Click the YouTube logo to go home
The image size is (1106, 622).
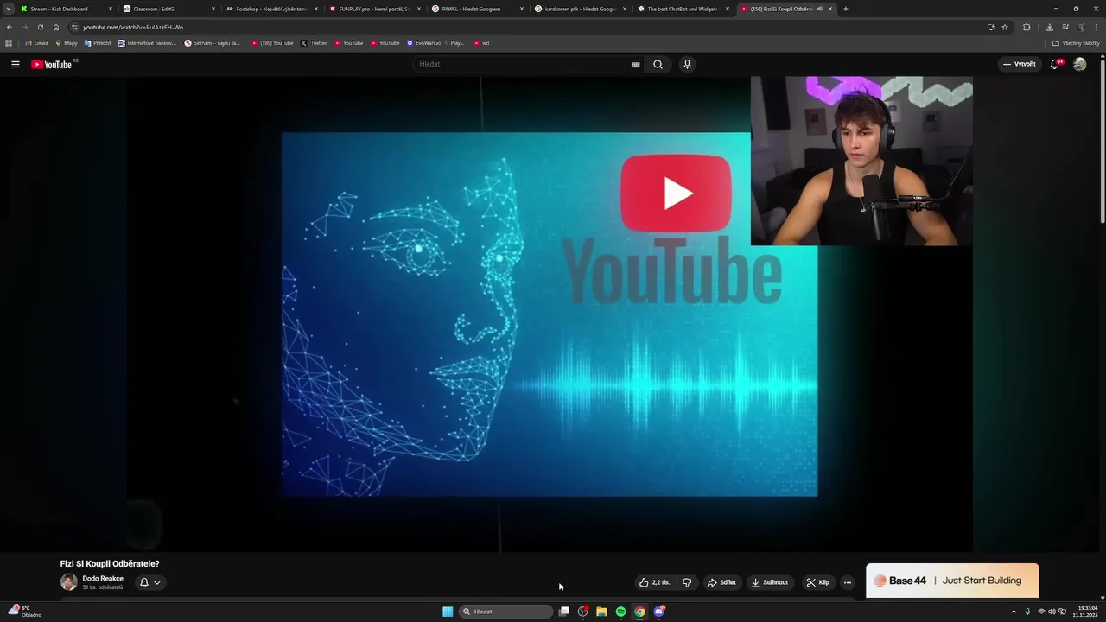click(54, 64)
